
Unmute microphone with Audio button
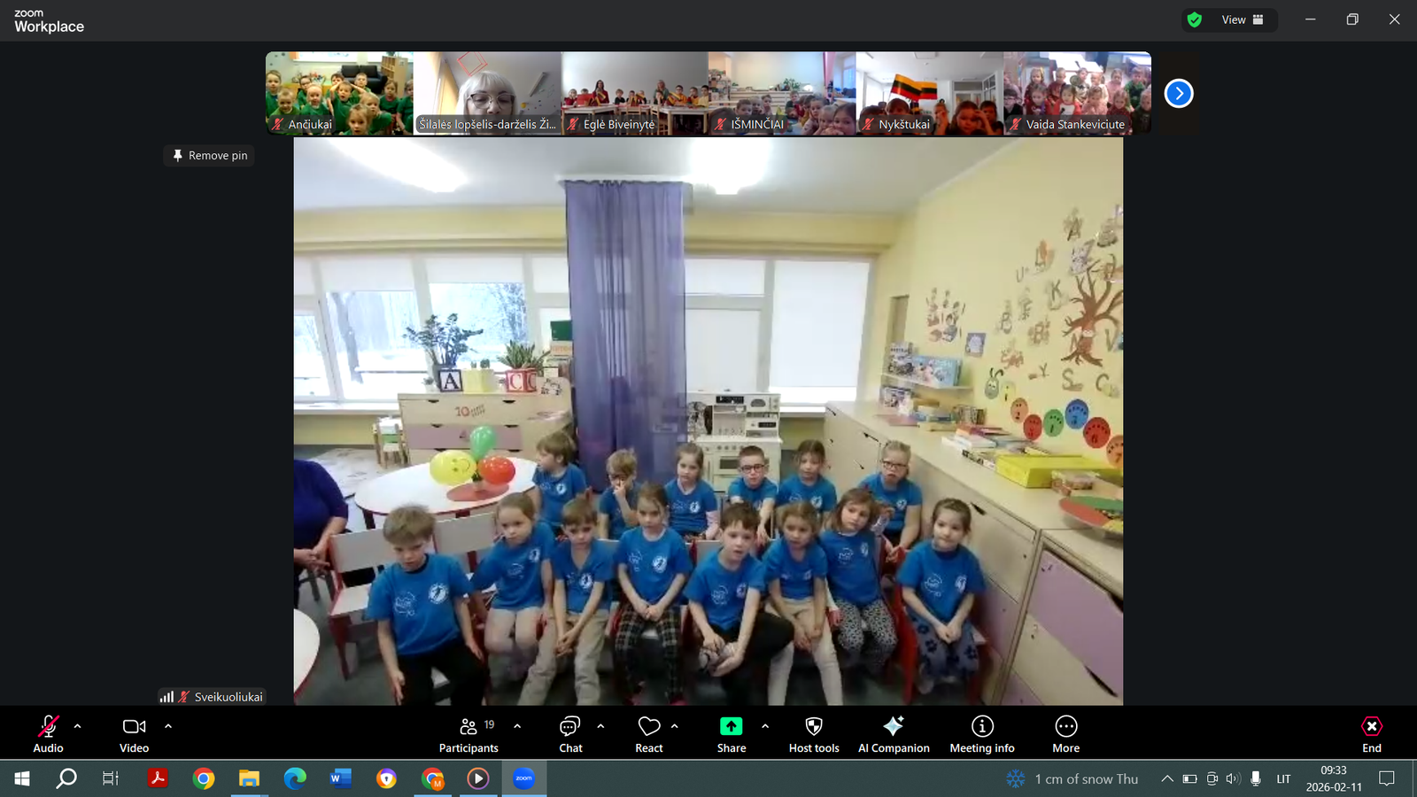(x=49, y=734)
